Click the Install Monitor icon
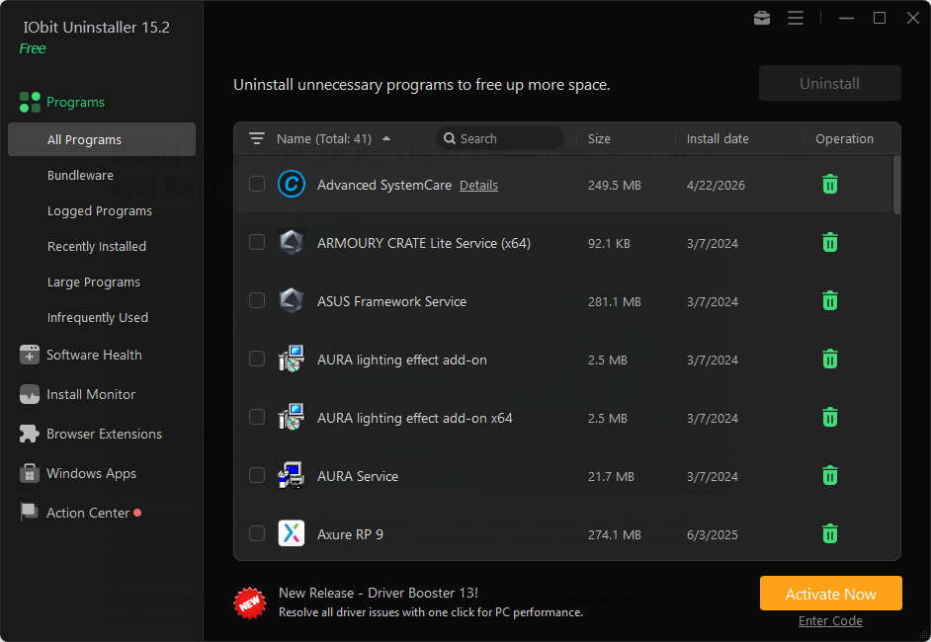 click(29, 394)
